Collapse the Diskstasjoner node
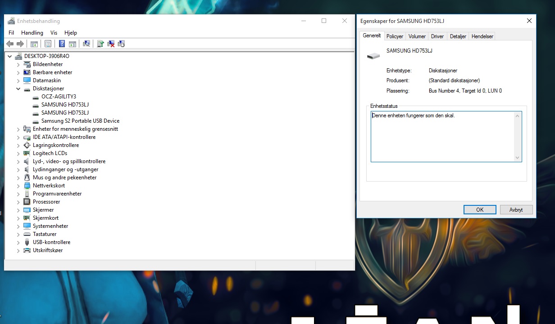The height and width of the screenshot is (324, 555). [18, 89]
